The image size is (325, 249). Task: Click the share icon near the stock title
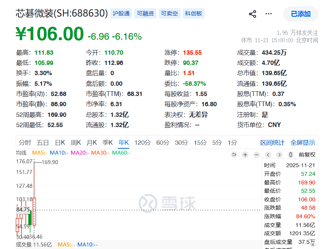pyautogui.click(x=253, y=14)
